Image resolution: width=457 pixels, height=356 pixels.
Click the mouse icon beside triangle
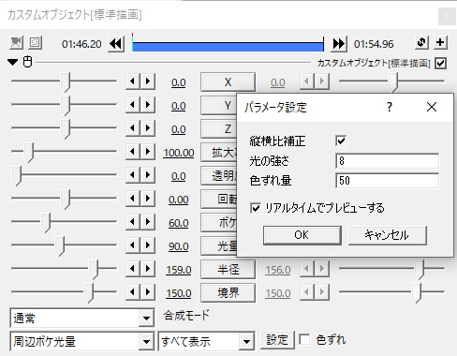28,62
